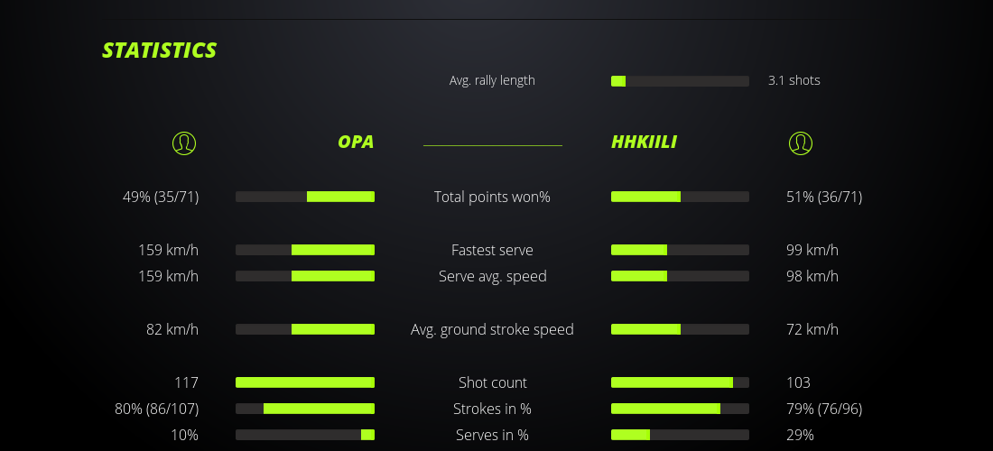
Task: Open the STATISTICS heading
Action: tap(160, 51)
